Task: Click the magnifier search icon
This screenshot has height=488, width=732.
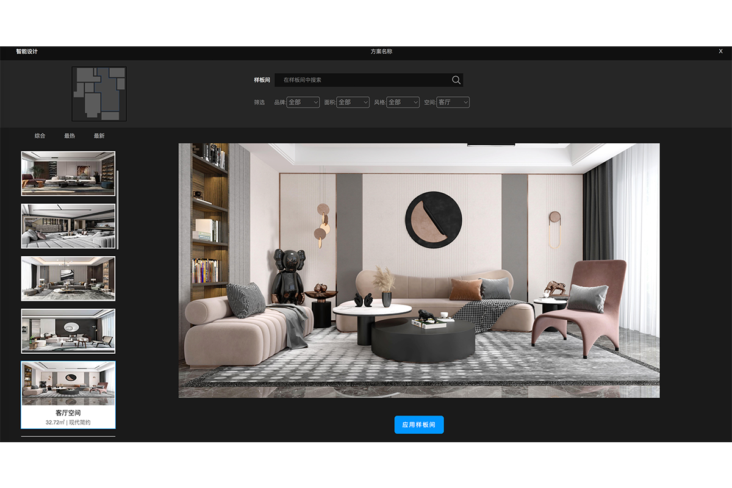Action: pos(456,80)
